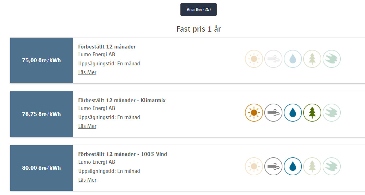
Task: Click the green tree icon in the Klimatmix row
Action: (312, 113)
